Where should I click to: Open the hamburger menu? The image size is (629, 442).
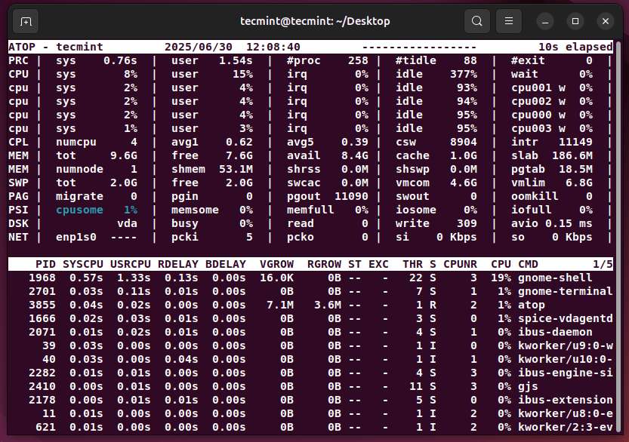[x=508, y=21]
